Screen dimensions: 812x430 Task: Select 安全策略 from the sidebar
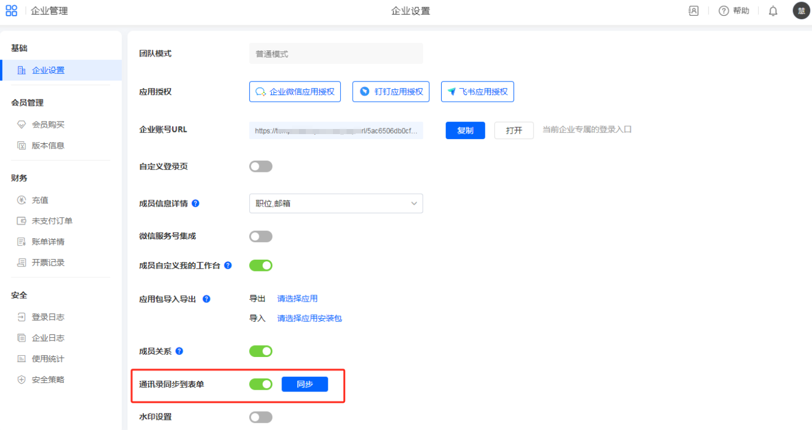point(48,380)
